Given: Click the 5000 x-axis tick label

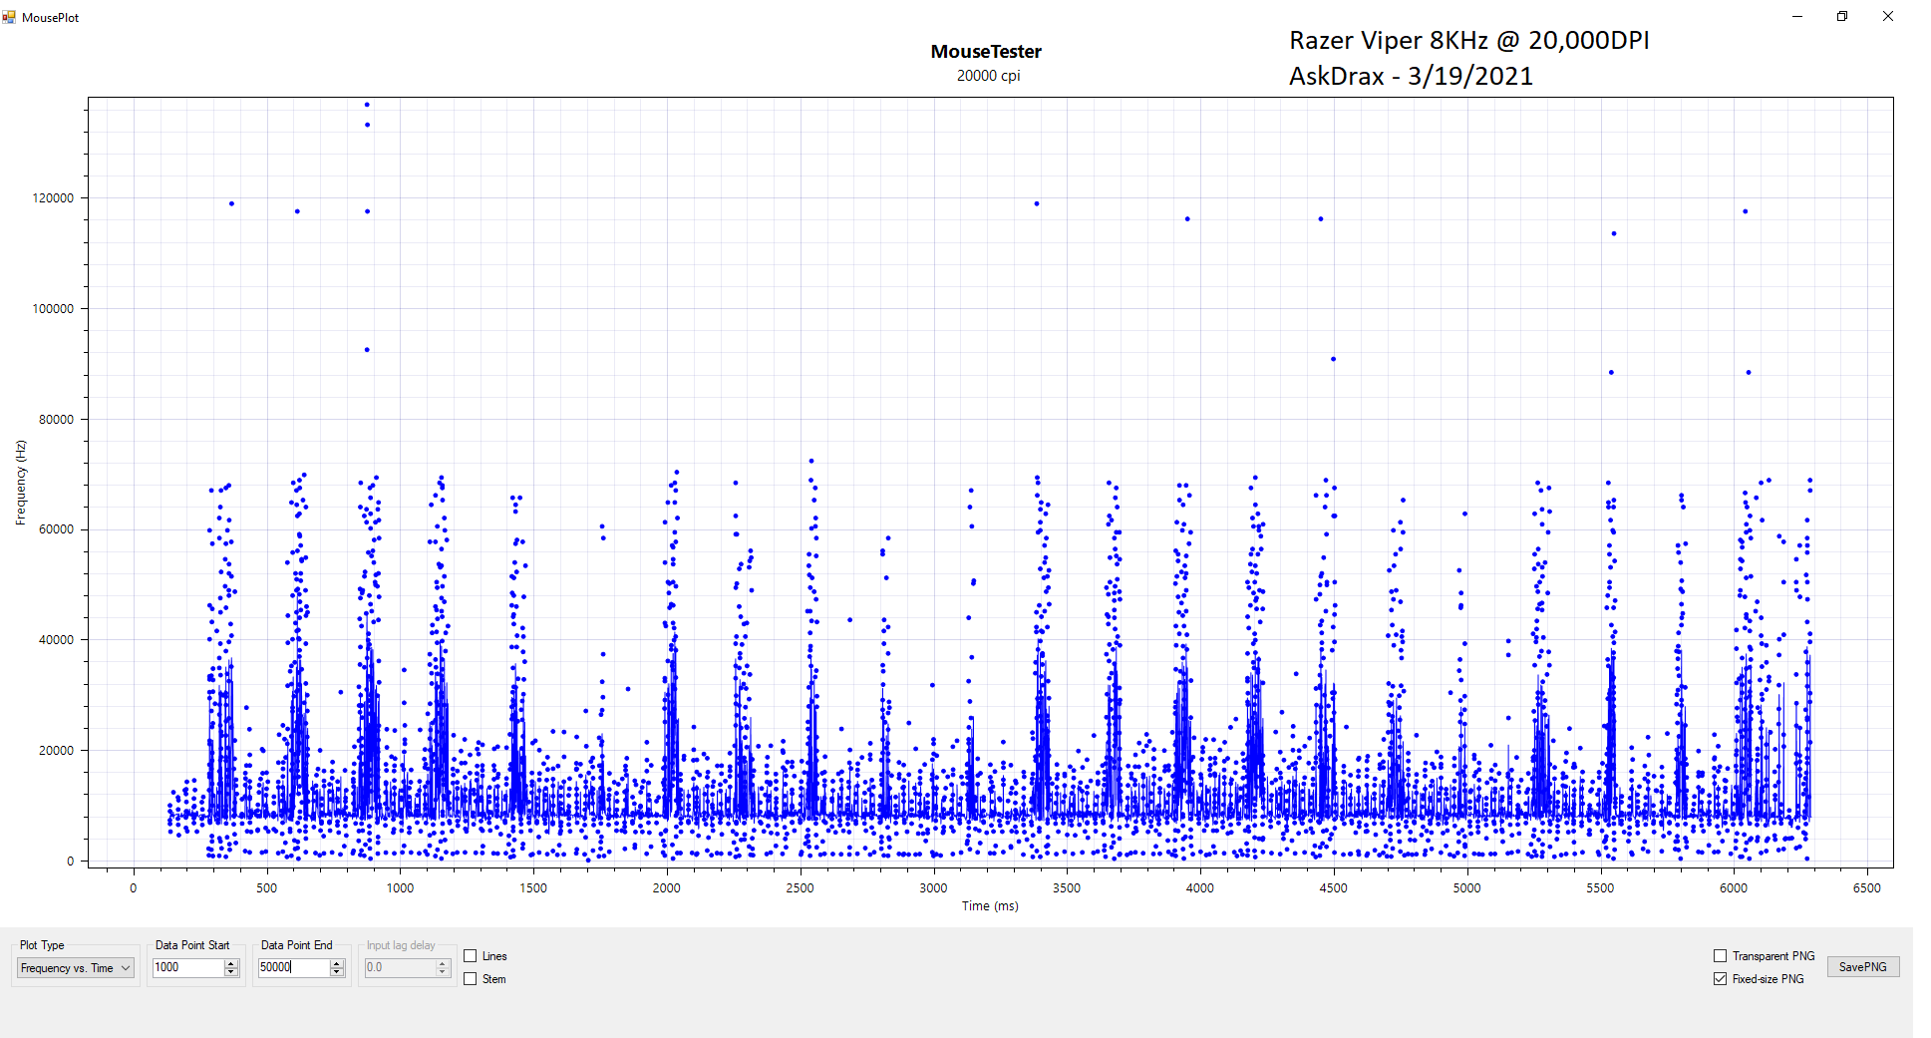Looking at the screenshot, I should [1466, 888].
